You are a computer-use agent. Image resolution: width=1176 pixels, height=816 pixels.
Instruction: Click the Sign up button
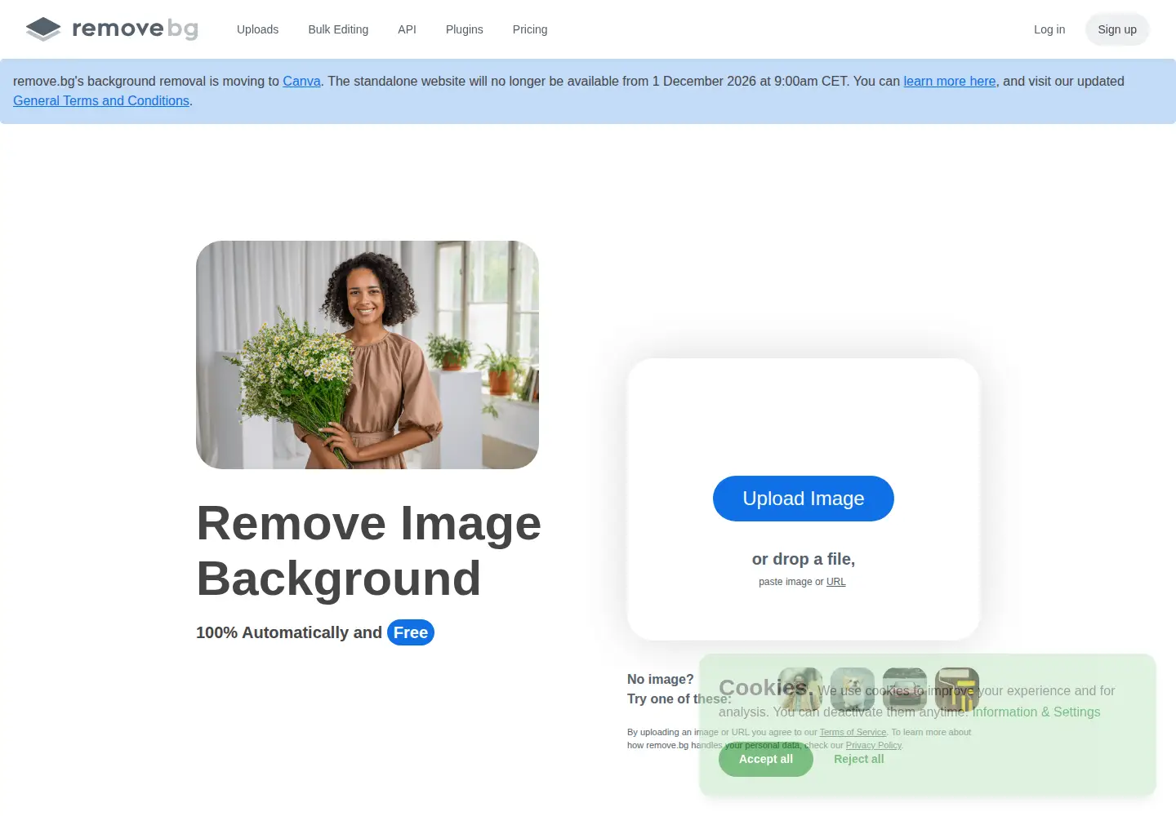pos(1117,29)
